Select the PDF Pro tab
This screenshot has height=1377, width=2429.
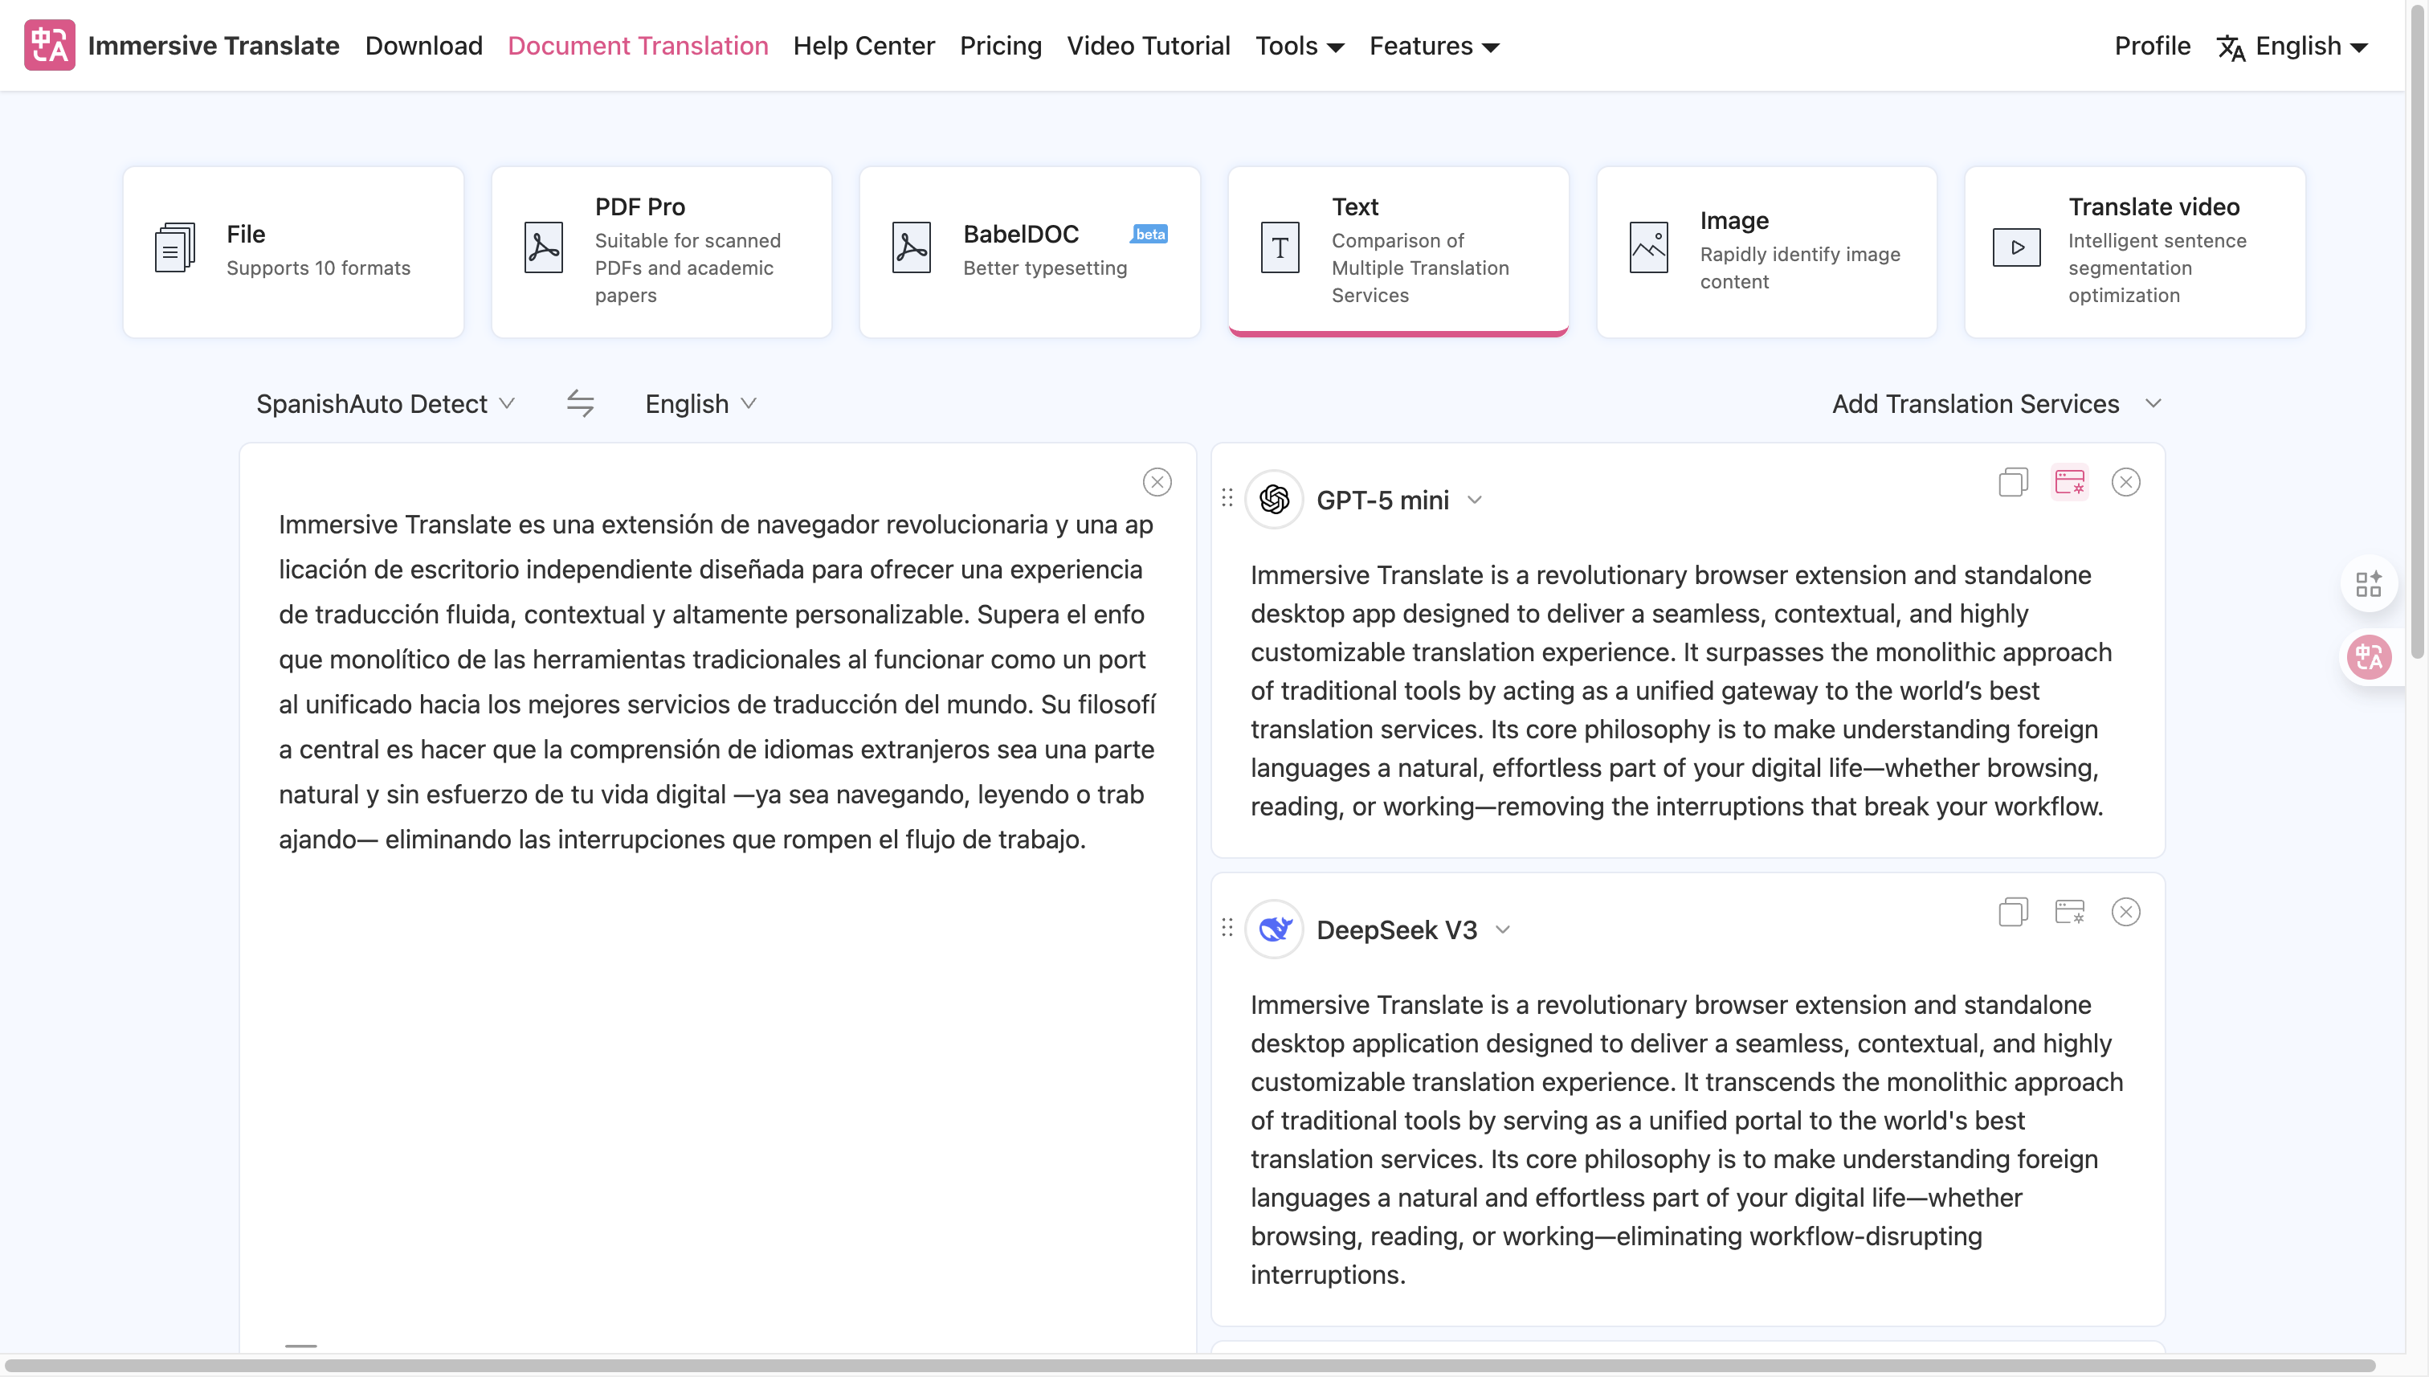(x=661, y=251)
